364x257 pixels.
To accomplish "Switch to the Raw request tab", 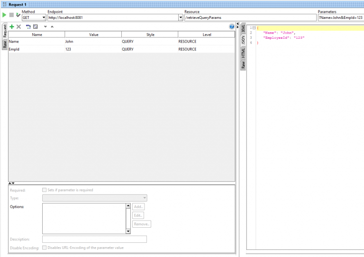I will tap(5, 44).
